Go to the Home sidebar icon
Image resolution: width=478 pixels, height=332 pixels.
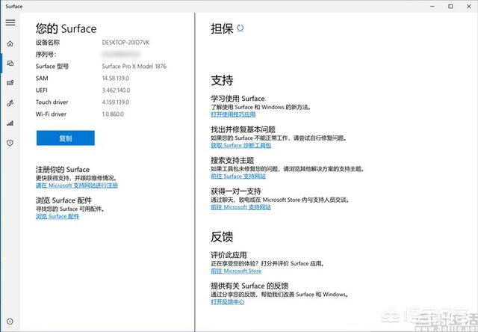point(10,43)
